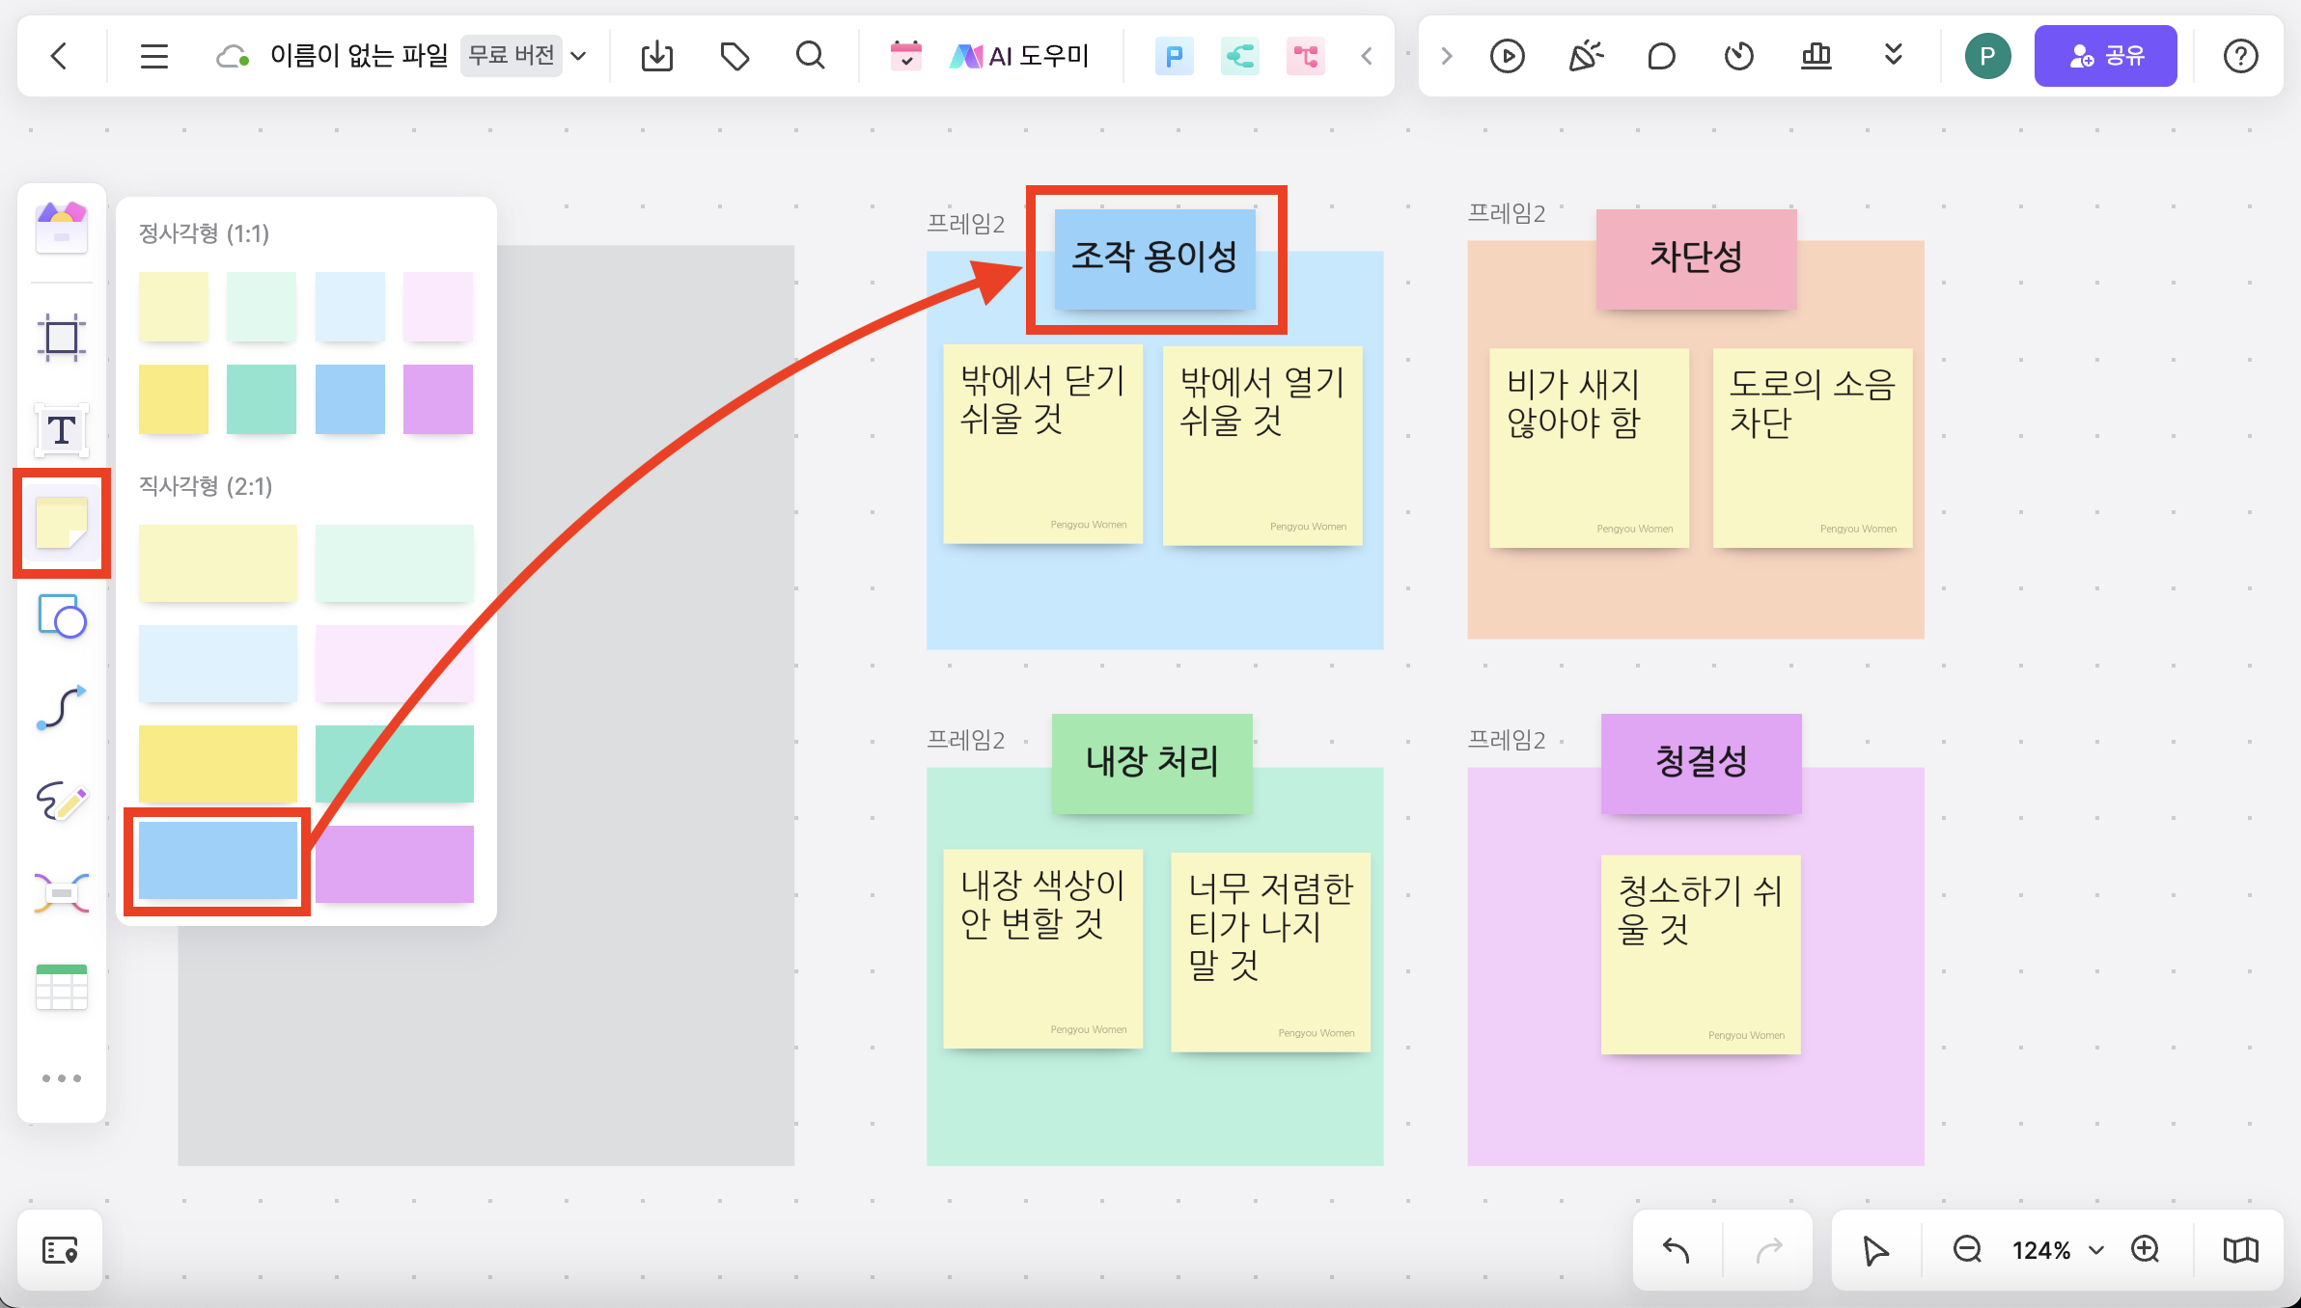
Task: Select the sticky note tool
Action: pyautogui.click(x=62, y=524)
